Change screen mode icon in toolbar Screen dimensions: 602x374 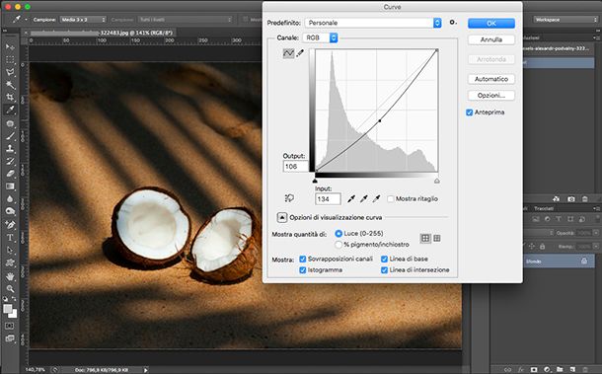pyautogui.click(x=10, y=338)
